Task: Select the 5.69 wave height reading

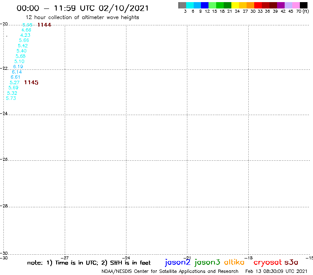Action: (14, 88)
